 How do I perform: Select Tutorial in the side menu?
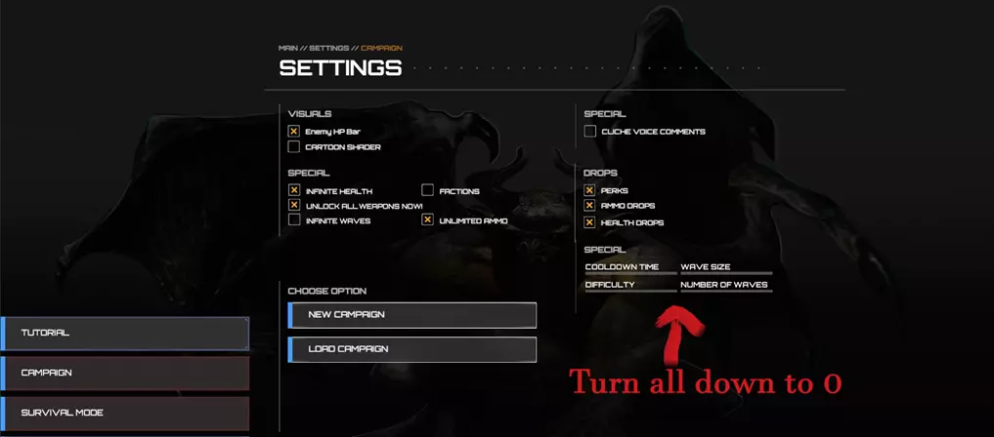[124, 333]
